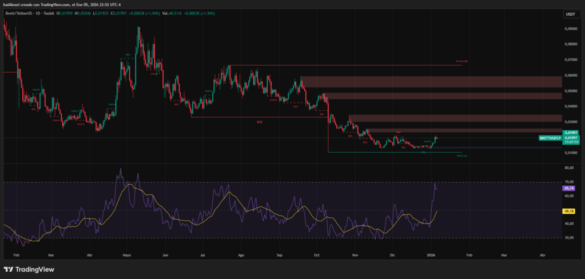Screen dimensions: 585x279
Task: Click the yellow RSI average tag 49,18
Action: point(569,211)
